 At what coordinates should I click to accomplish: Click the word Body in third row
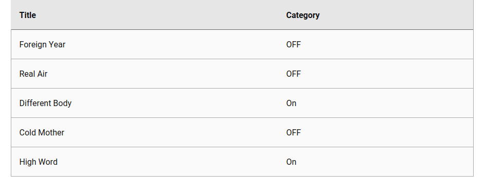[x=62, y=103]
